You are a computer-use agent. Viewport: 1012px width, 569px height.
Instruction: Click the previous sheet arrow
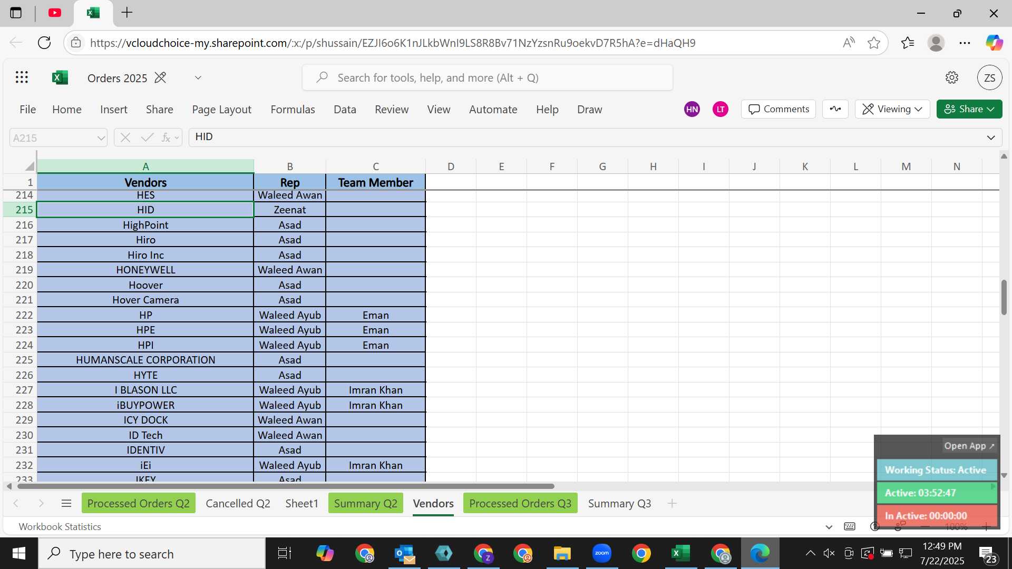(x=16, y=503)
